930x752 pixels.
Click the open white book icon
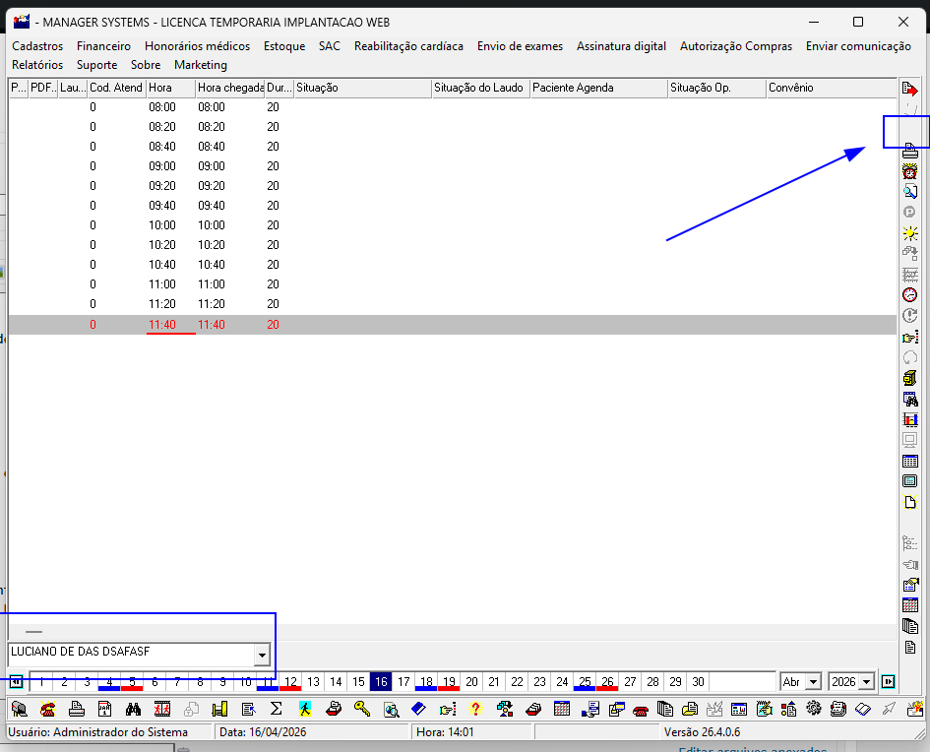pyautogui.click(x=863, y=709)
